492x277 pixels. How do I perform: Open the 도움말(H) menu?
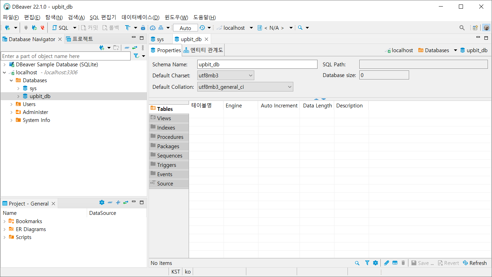pos(205,17)
